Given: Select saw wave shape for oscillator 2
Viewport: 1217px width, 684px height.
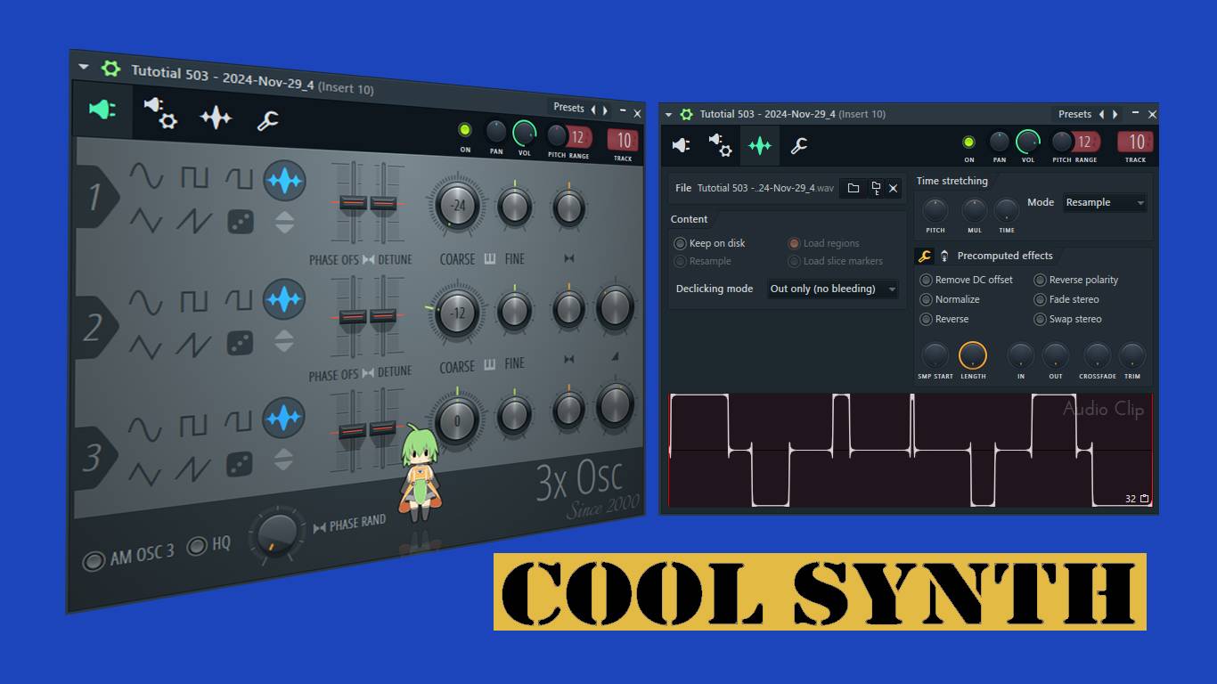Looking at the screenshot, I should 194,345.
